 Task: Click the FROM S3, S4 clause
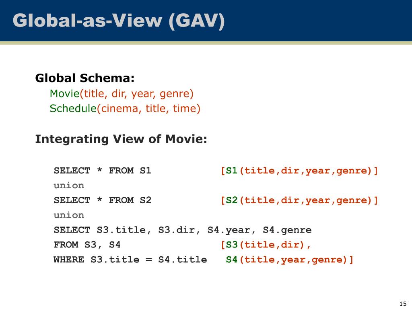click(87, 245)
